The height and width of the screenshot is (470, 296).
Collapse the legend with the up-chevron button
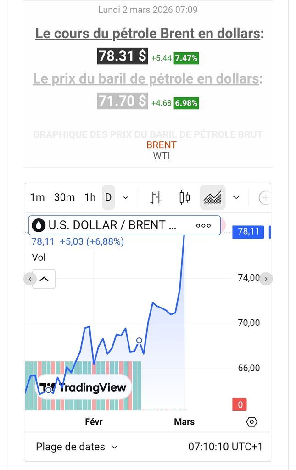coord(44,279)
